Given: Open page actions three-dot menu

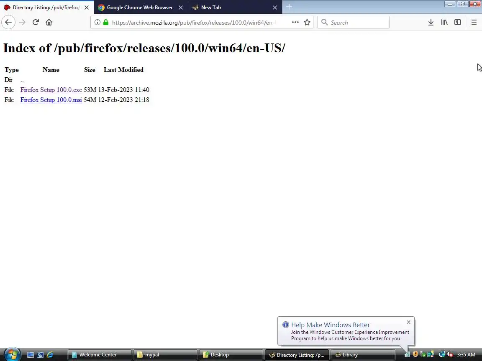Looking at the screenshot, I should point(295,23).
